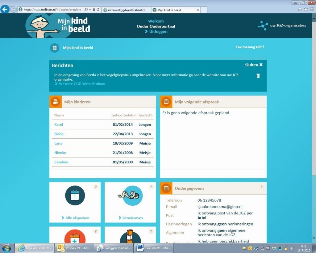
Task: Open child Siebe's record
Action: 59,134
